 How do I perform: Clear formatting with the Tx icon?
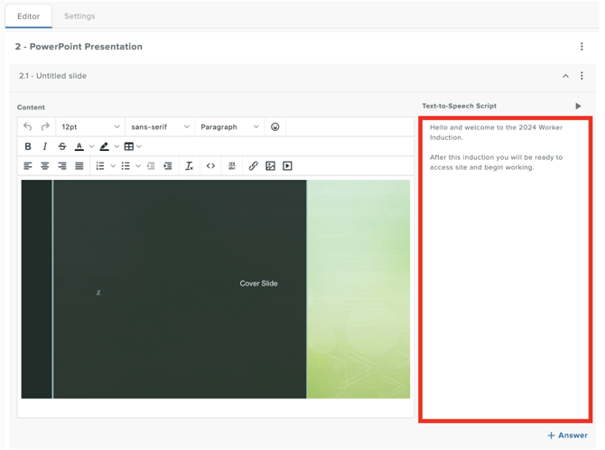click(189, 166)
